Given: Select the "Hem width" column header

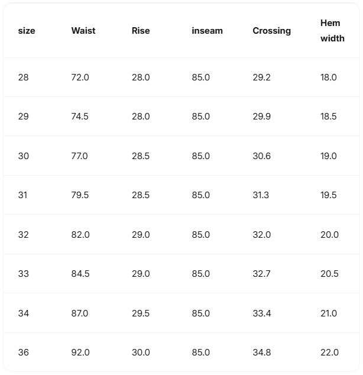Looking at the screenshot, I should [332, 31].
